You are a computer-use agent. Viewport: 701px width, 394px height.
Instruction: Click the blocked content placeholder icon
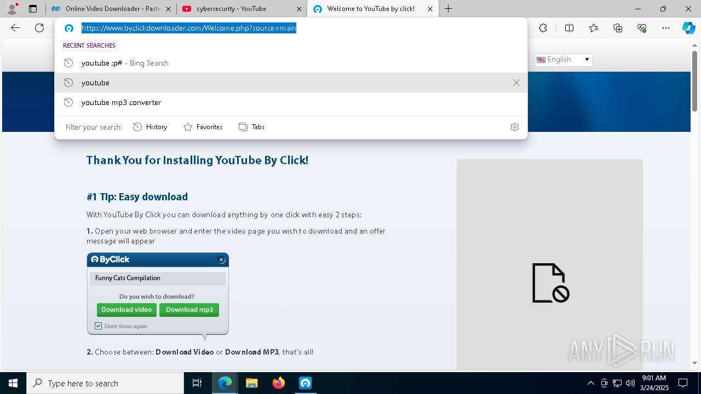click(x=550, y=283)
